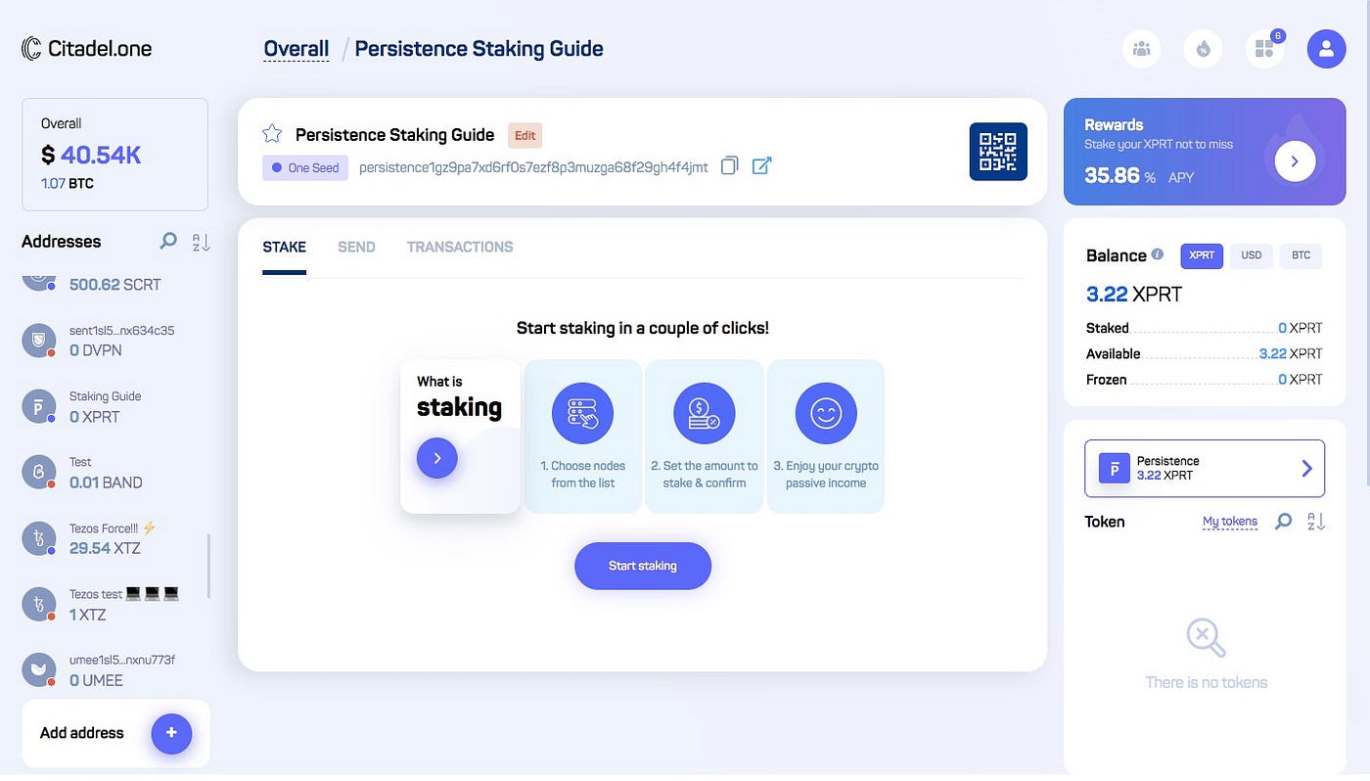Screen dimensions: 1370x781
Task: Edit the wallet name
Action: (525, 135)
